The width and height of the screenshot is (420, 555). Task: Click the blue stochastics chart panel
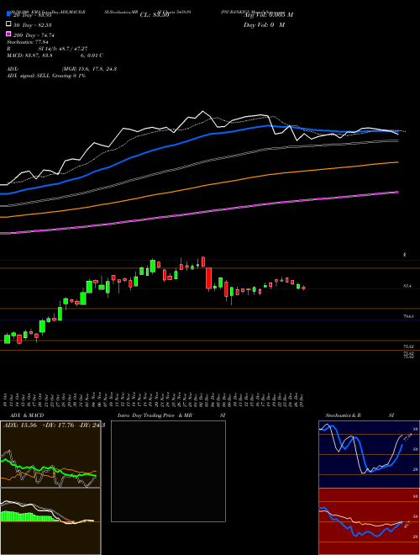point(369,454)
